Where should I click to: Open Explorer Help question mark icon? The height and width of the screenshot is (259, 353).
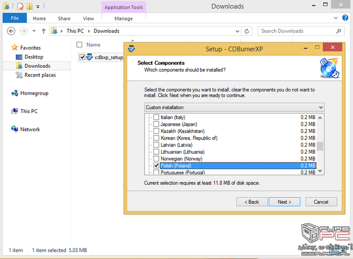pyautogui.click(x=345, y=18)
